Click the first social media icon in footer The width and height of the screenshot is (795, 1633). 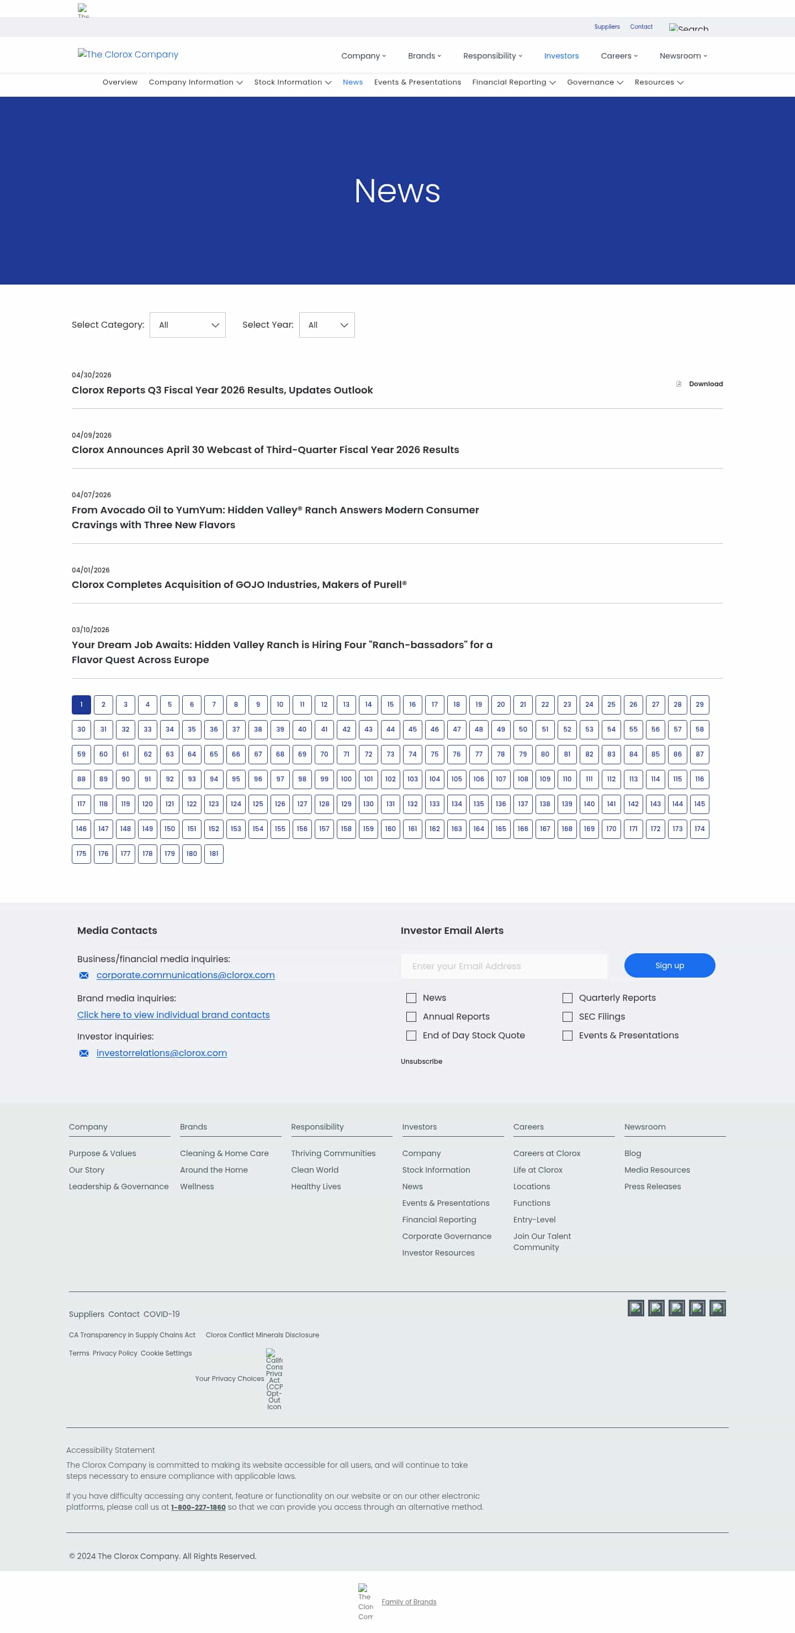click(x=635, y=1308)
